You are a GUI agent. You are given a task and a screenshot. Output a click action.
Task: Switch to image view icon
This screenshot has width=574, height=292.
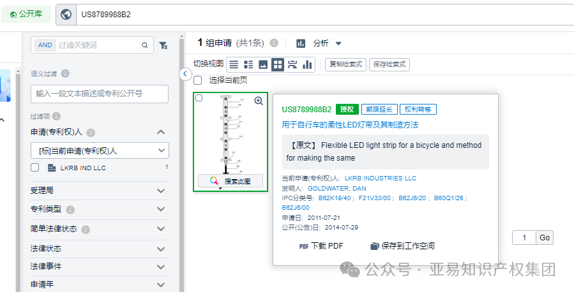(263, 65)
